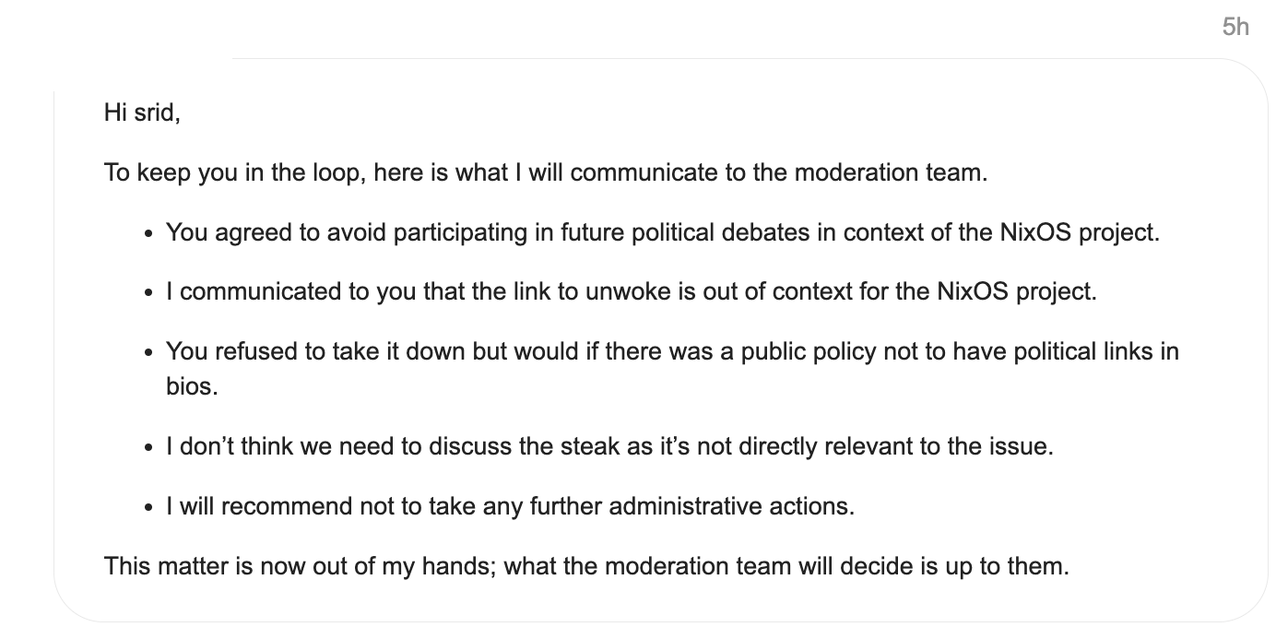The height and width of the screenshot is (627, 1276).
Task: Click the "Hi srid," greeting line
Action: (142, 113)
